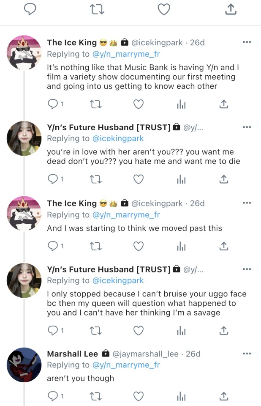This screenshot has height=406, width=261.
Task: Retweet The Ice King's Music Bank reply
Action: pos(97,104)
